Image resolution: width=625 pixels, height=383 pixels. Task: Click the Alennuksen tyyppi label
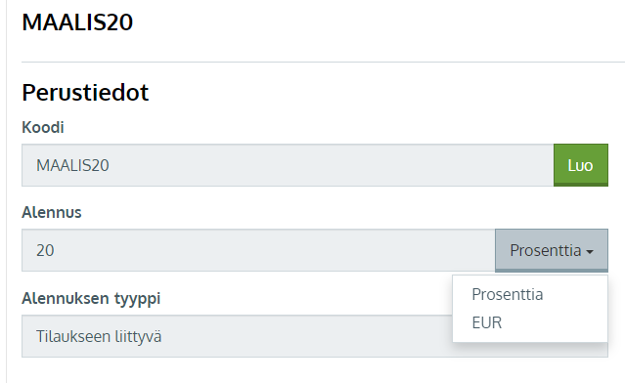pyautogui.click(x=91, y=299)
